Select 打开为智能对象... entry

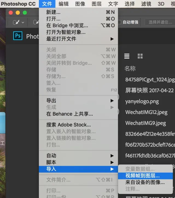tap(78, 32)
